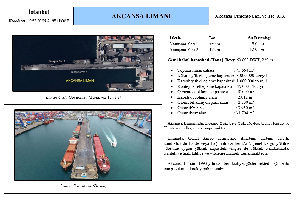Click the 45.000 TEU/yıl value

click(x=250, y=86)
